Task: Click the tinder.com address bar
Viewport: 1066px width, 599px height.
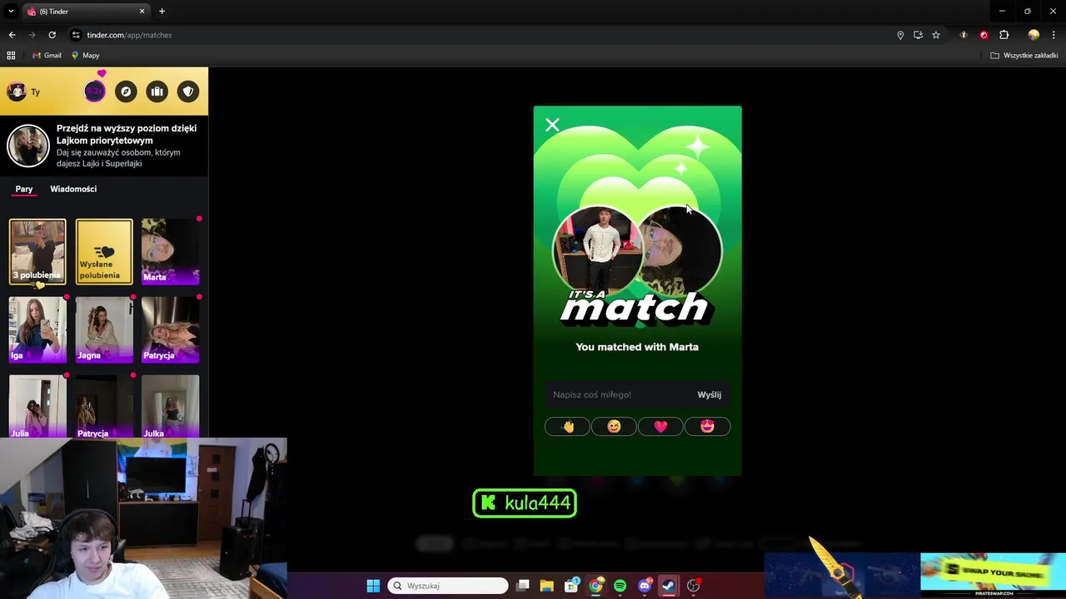Action: pyautogui.click(x=483, y=35)
